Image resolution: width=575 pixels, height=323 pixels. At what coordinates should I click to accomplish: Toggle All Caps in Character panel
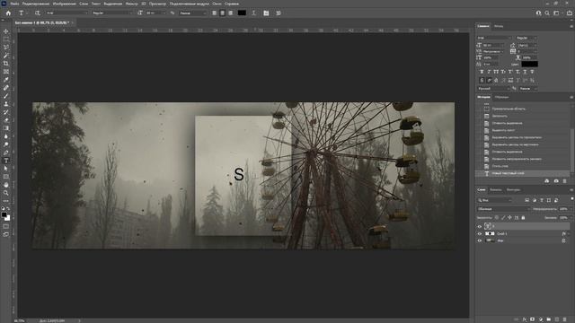coord(496,72)
